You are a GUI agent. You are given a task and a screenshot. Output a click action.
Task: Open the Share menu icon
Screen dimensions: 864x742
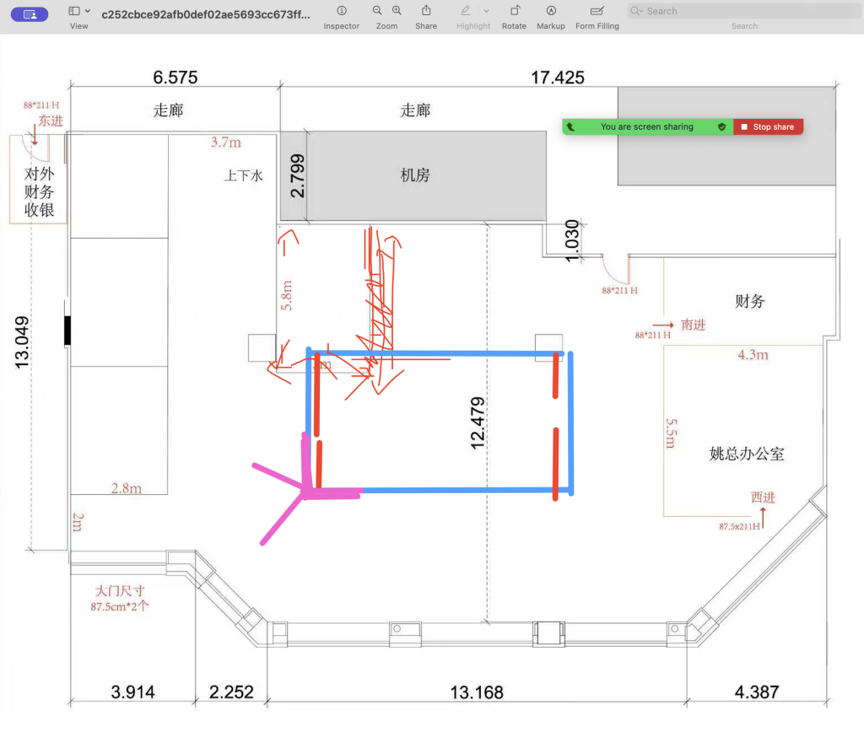pos(426,11)
